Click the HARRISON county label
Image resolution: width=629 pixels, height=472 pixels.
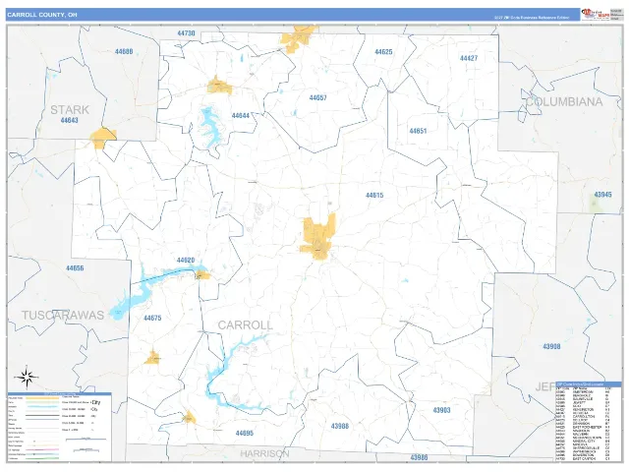tap(264, 454)
